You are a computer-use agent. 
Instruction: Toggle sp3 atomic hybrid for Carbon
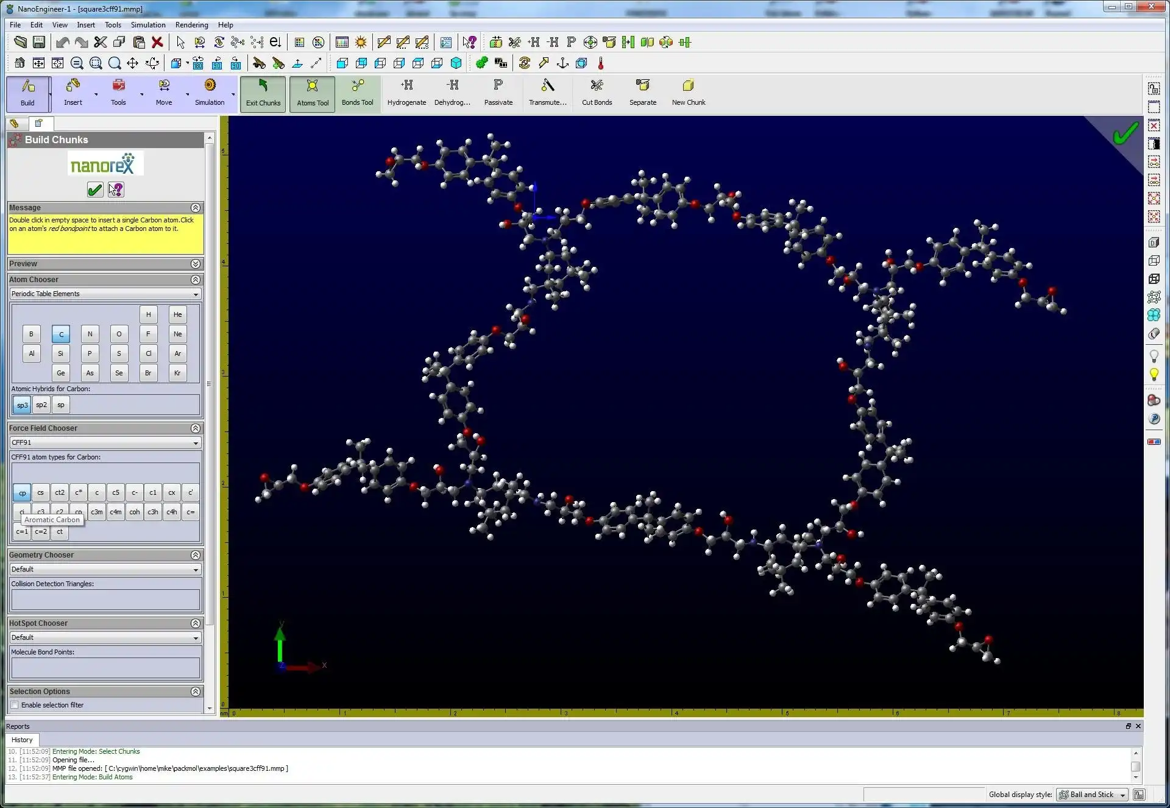(x=21, y=403)
